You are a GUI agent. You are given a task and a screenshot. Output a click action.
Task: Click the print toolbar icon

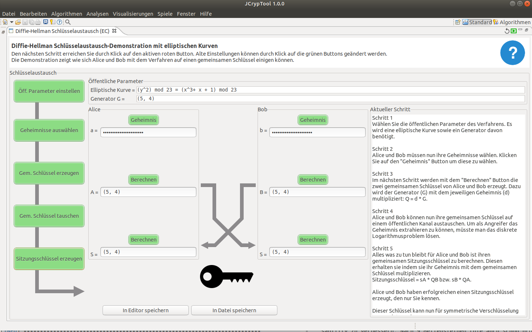pyautogui.click(x=38, y=22)
